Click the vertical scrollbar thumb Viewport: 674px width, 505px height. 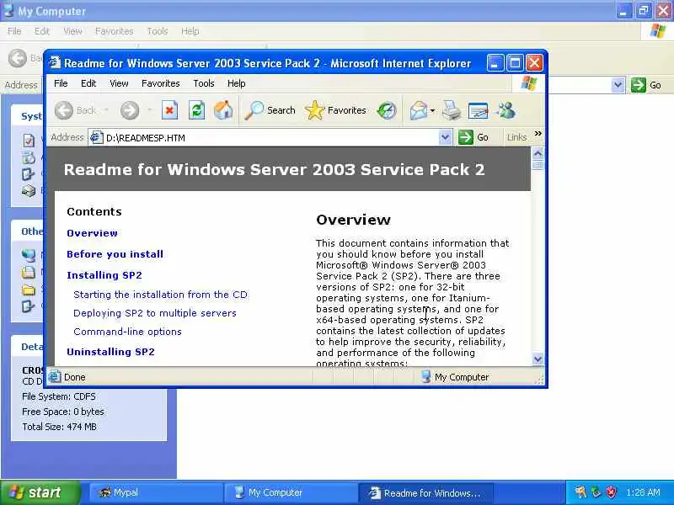click(x=538, y=165)
